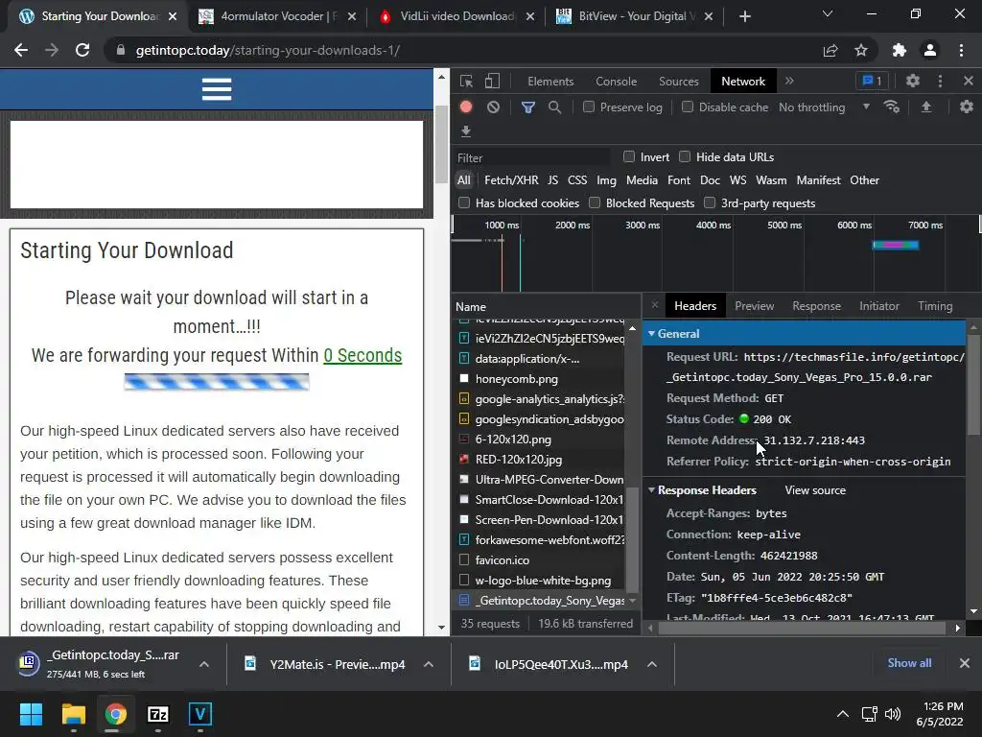Viewport: 982px width, 737px height.
Task: Open the tab search chevron
Action: (x=828, y=13)
